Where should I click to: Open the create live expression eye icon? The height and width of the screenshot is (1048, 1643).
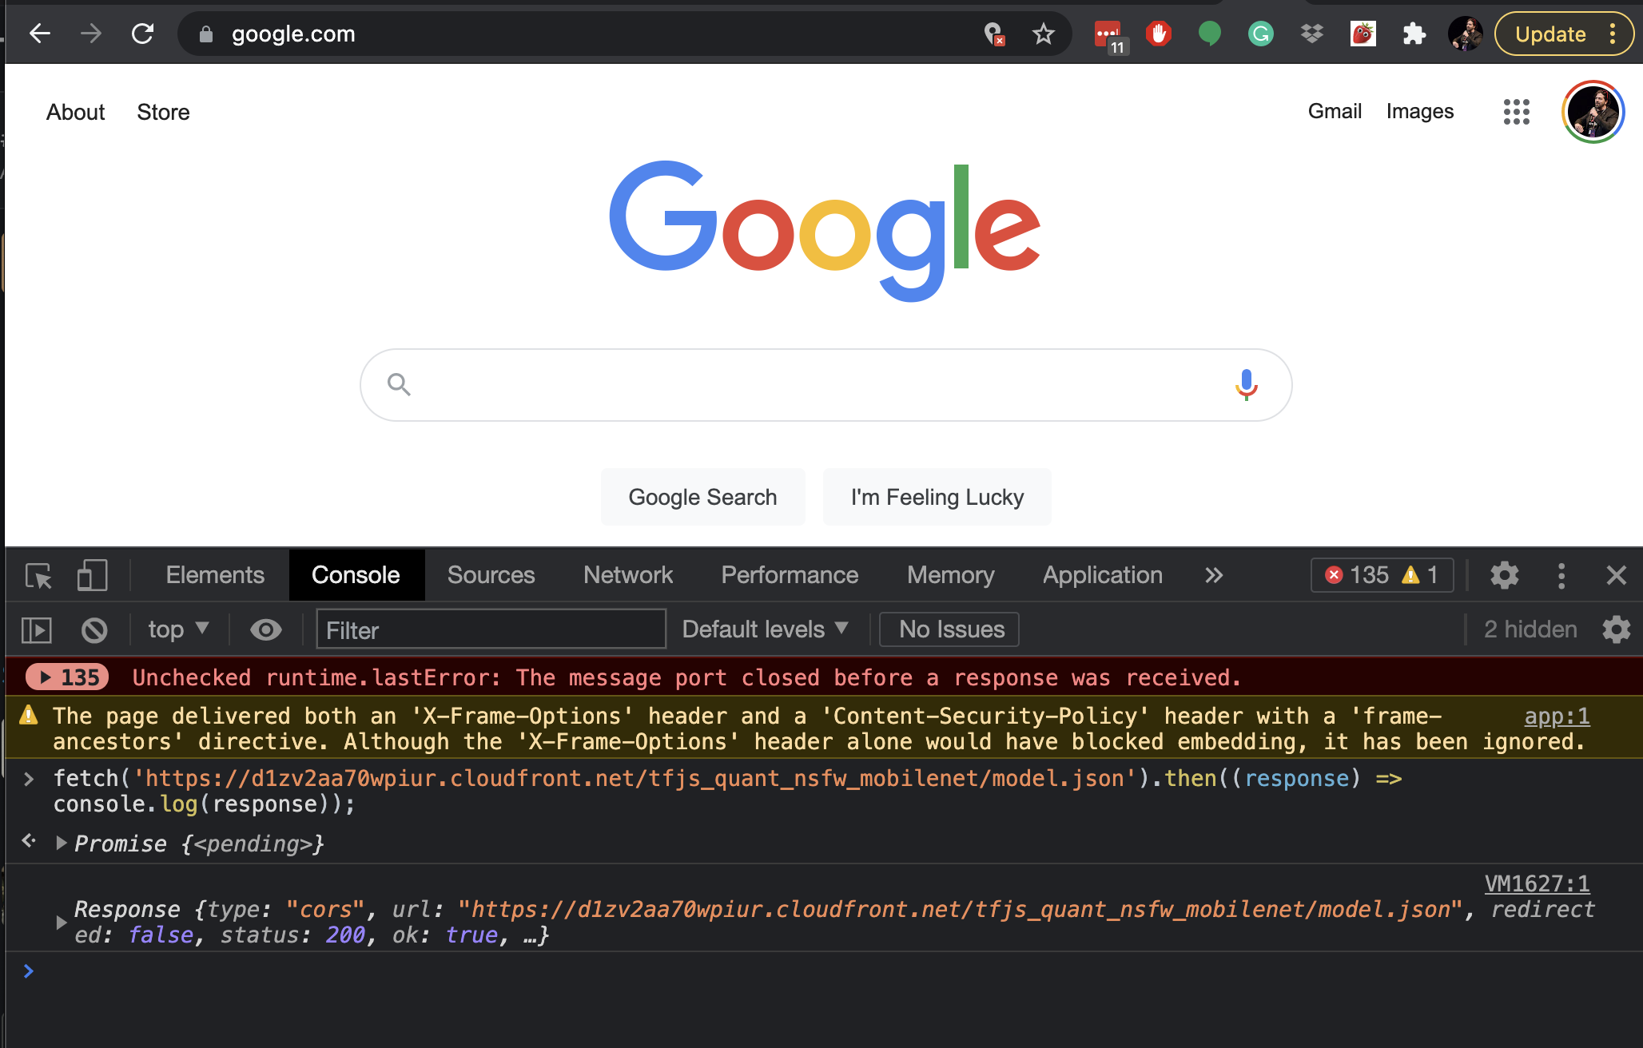266,629
